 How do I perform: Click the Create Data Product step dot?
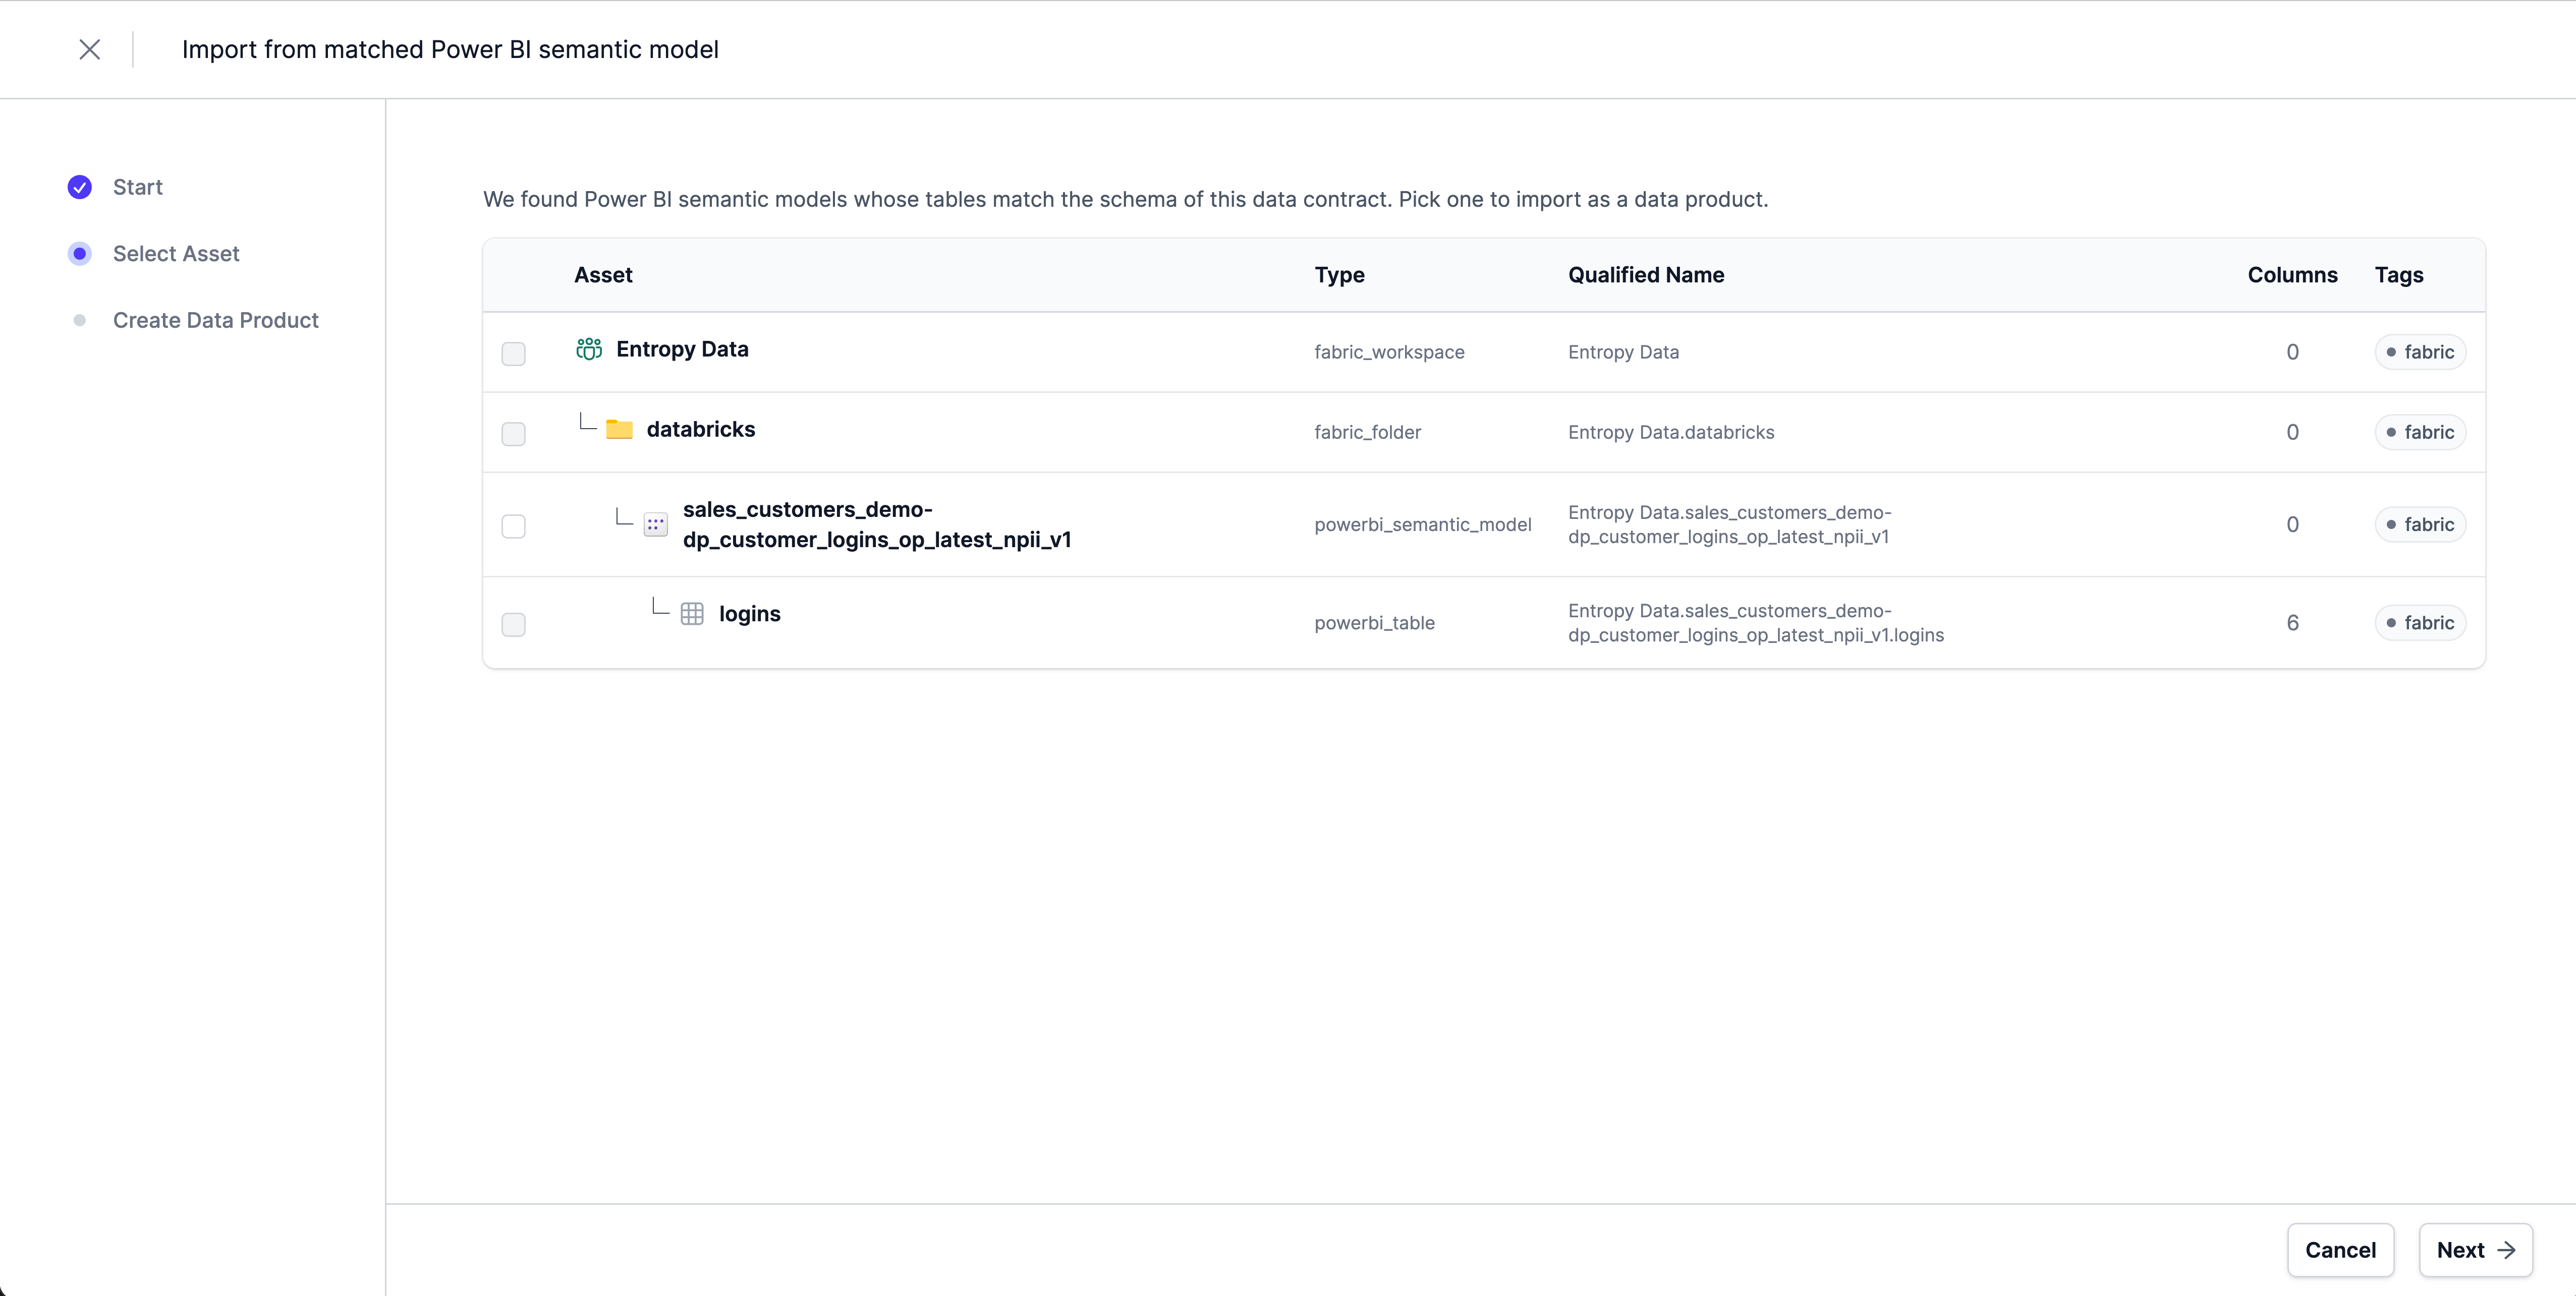point(80,321)
